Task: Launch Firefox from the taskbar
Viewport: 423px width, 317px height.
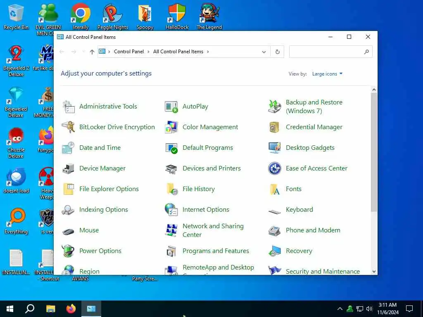Action: (71, 309)
